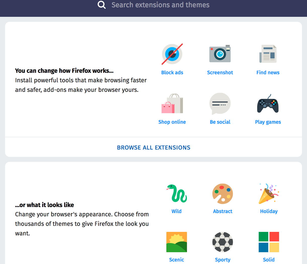307x264 pixels.
Task: Click the Find news newspaper icon
Action: pyautogui.click(x=268, y=54)
